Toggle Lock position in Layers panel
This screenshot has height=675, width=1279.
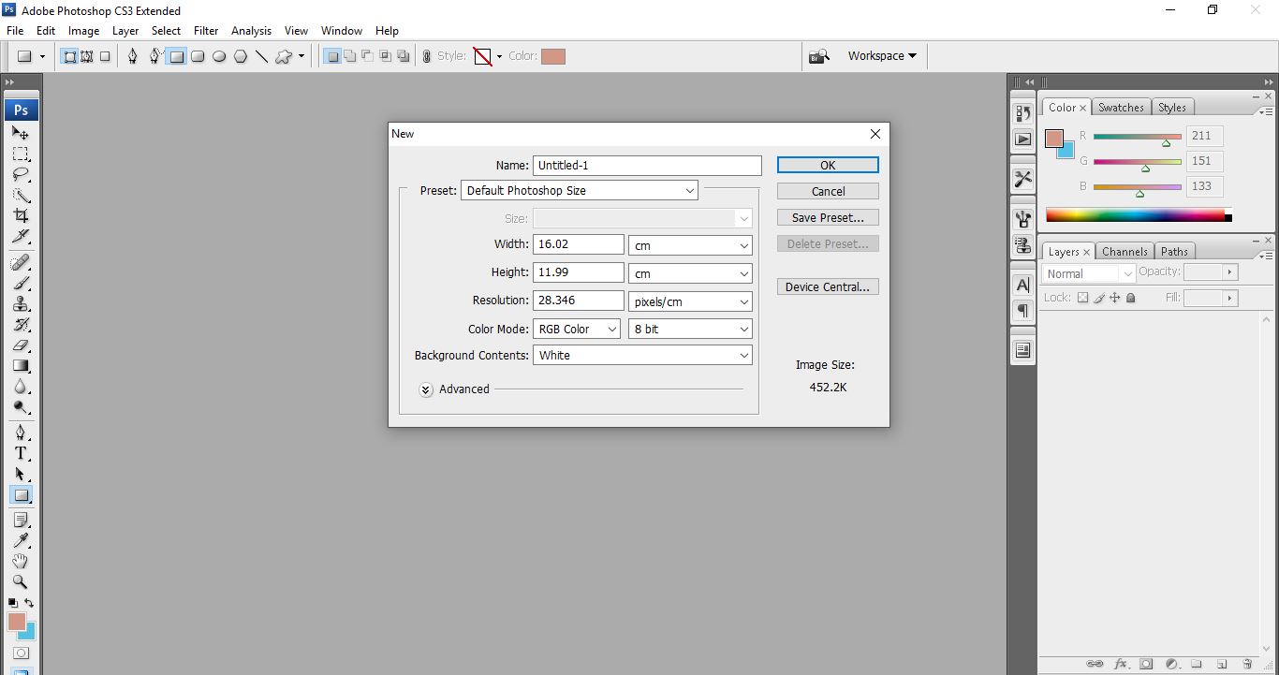(1114, 298)
